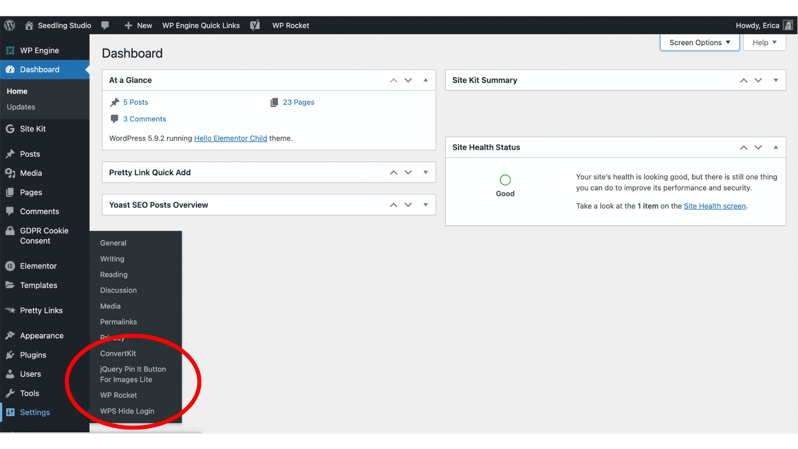Viewport: 798px width, 449px height.
Task: Click Erica's profile avatar
Action: click(x=788, y=25)
